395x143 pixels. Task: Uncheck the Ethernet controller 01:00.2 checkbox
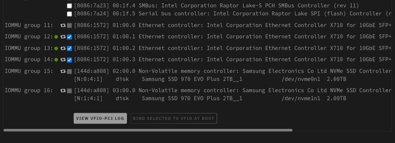(69, 48)
